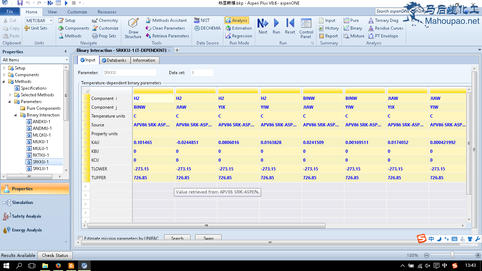This screenshot has height=271, width=482.
Task: Open Ternary Diag analysis
Action: (383, 20)
